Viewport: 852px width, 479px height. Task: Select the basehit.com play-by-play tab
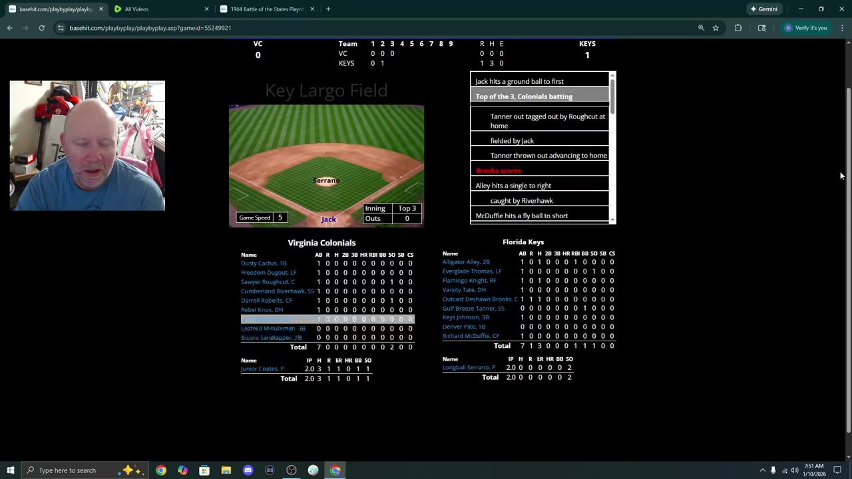pyautogui.click(x=55, y=9)
